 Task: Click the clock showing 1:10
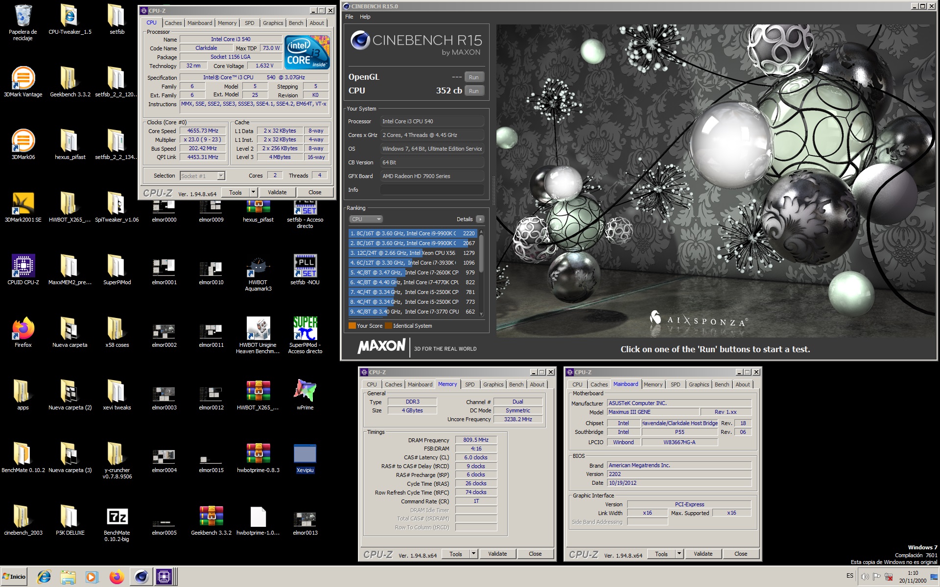(913, 573)
